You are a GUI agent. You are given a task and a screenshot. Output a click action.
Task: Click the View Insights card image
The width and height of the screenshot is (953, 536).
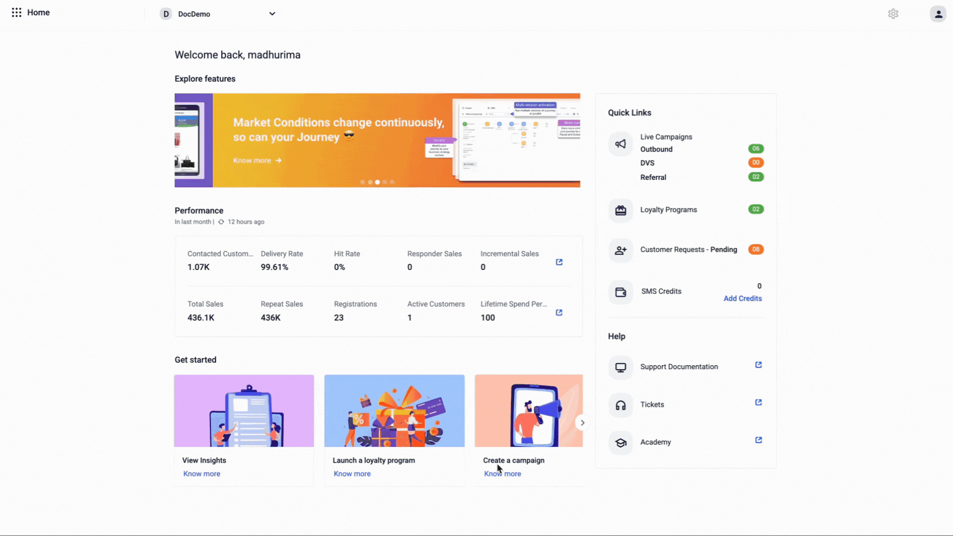coord(244,411)
